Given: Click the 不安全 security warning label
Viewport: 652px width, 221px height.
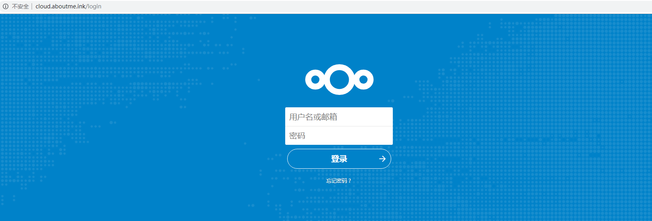Looking at the screenshot, I should tap(20, 6).
